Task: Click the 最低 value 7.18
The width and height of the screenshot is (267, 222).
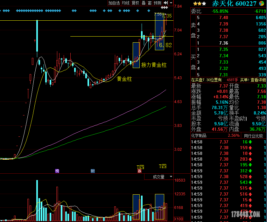Action: pos(262,97)
